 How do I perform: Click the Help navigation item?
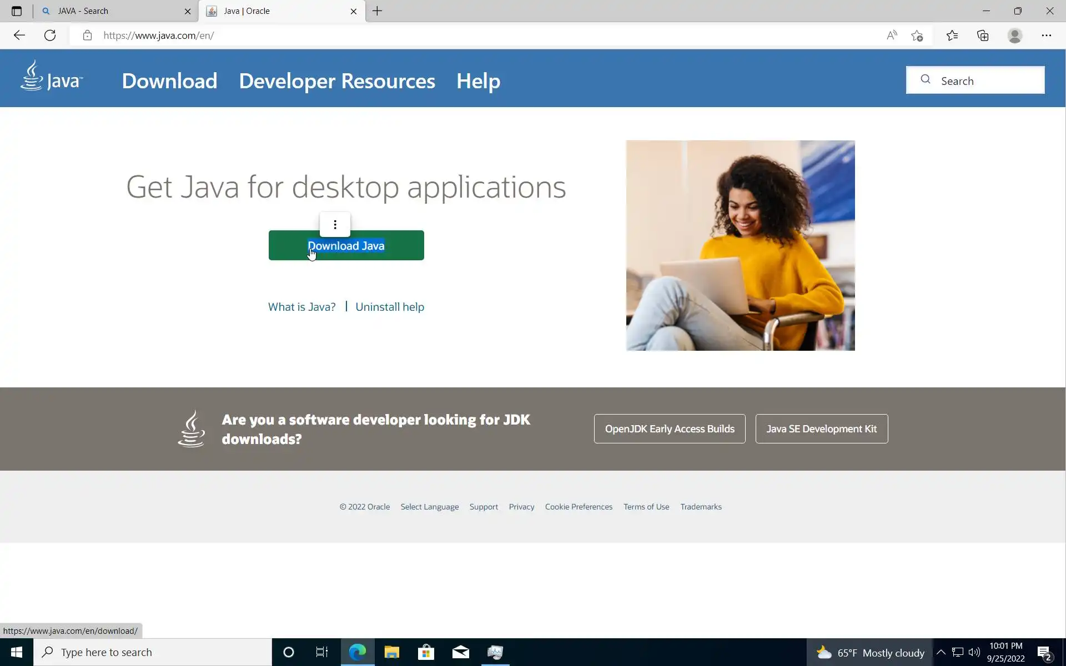(478, 81)
